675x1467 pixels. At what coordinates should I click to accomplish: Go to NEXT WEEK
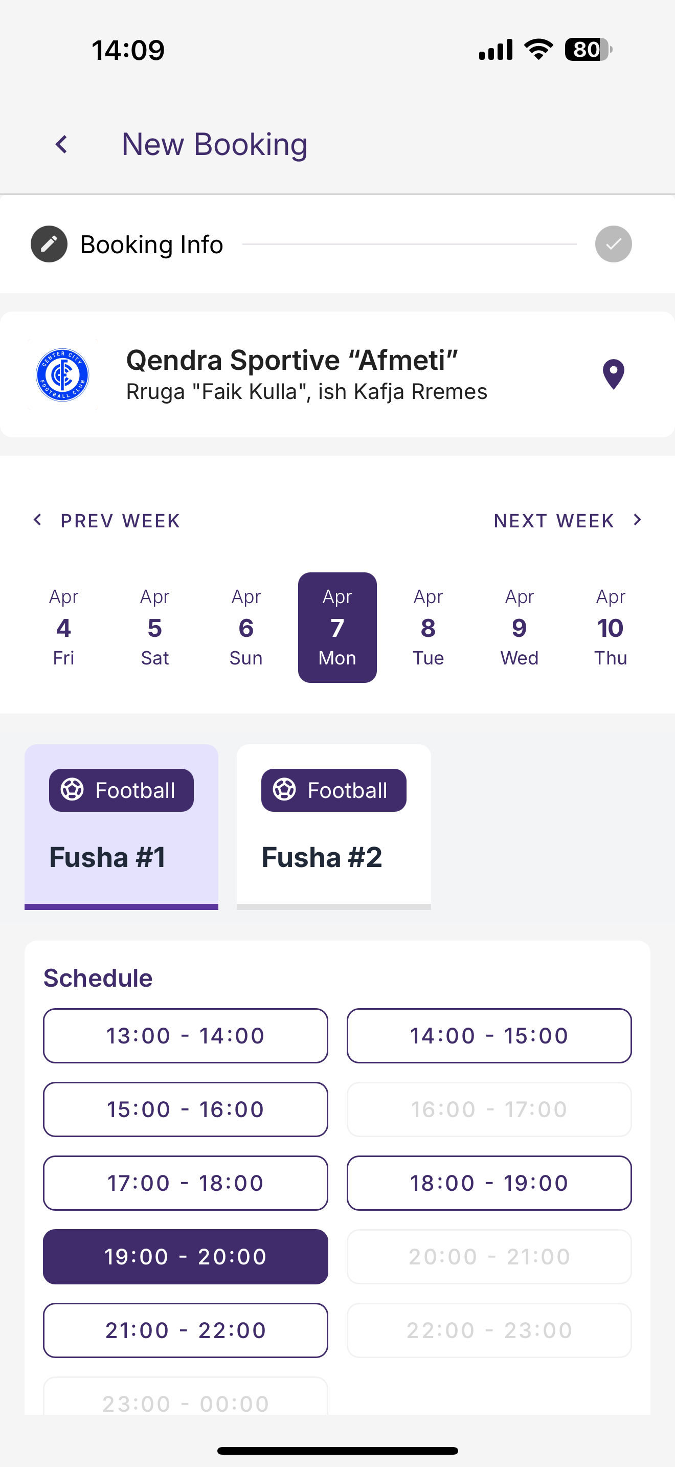pos(569,521)
